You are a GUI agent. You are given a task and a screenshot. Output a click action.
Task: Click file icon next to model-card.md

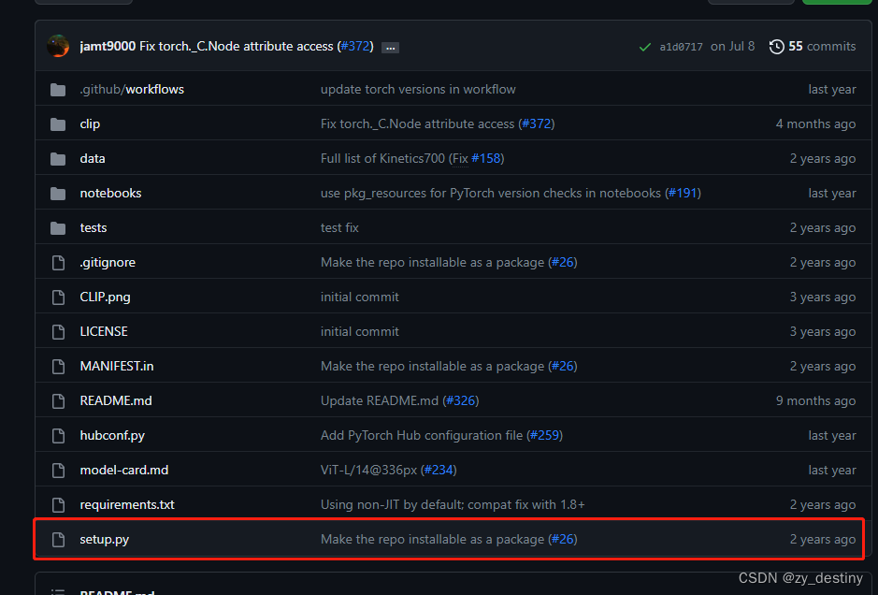(58, 471)
